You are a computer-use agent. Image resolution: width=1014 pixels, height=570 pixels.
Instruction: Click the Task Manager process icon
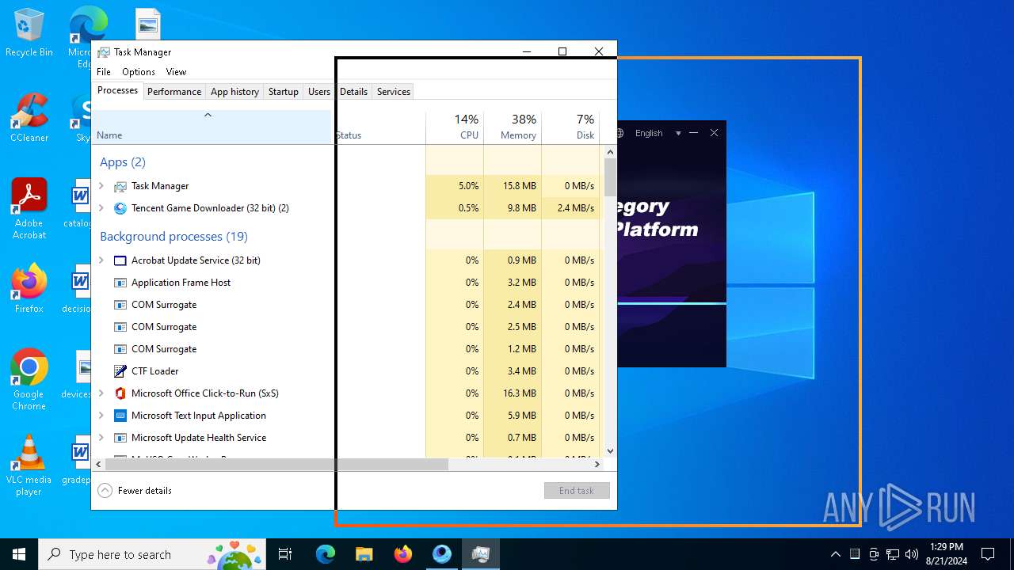coord(120,186)
